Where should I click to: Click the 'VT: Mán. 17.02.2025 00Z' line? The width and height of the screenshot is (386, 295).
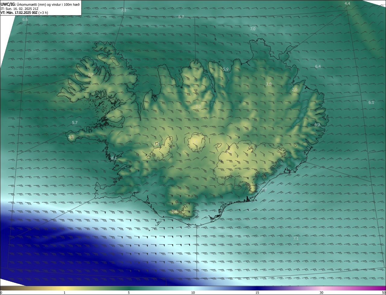point(24,13)
